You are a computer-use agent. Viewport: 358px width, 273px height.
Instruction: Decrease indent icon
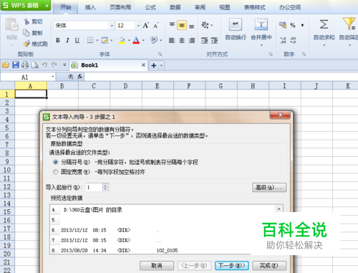click(x=205, y=40)
